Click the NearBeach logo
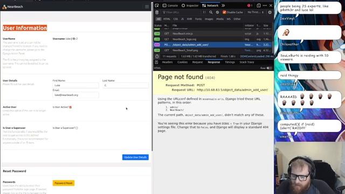This screenshot has height=194, width=345. (x=12, y=7)
